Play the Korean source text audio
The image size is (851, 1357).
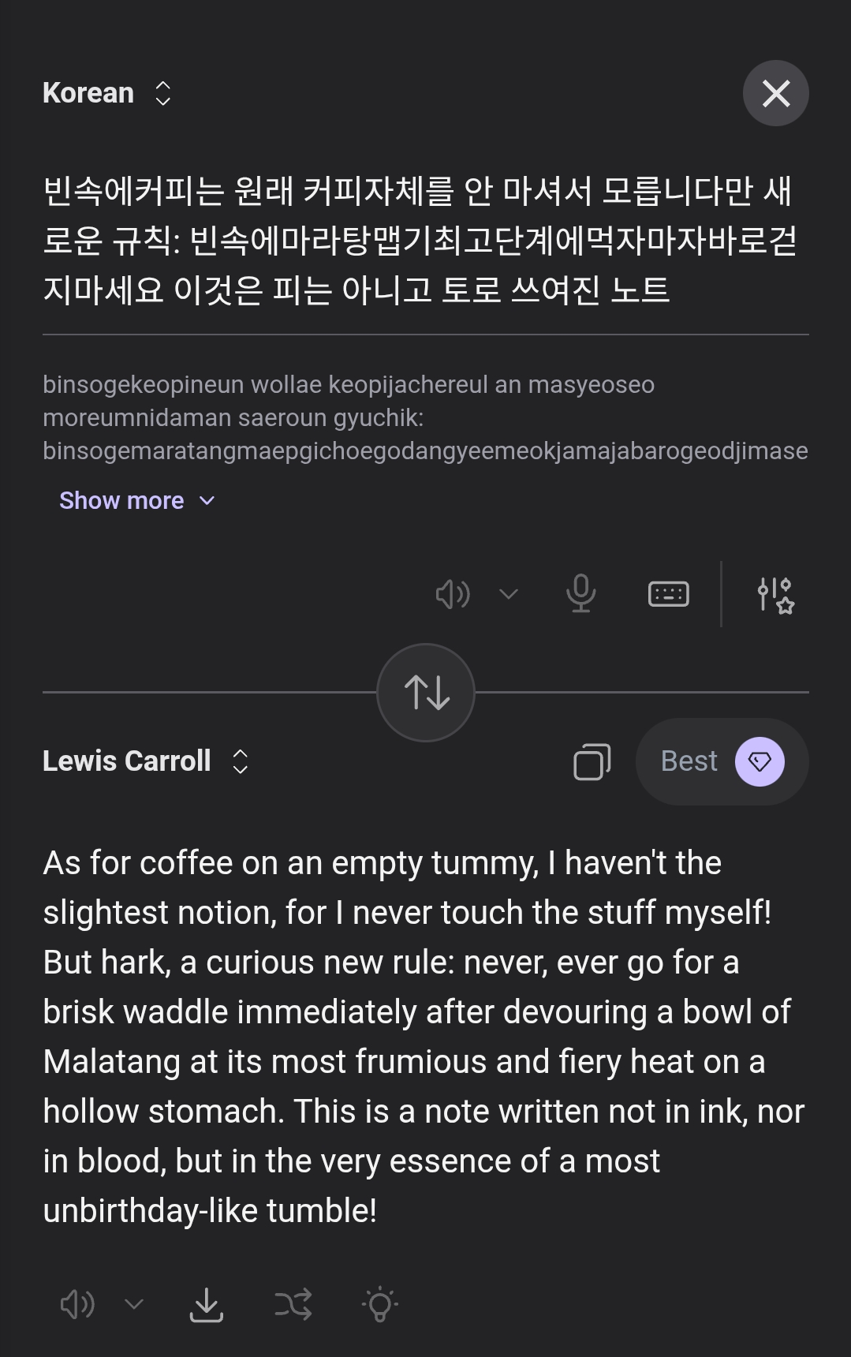click(453, 594)
